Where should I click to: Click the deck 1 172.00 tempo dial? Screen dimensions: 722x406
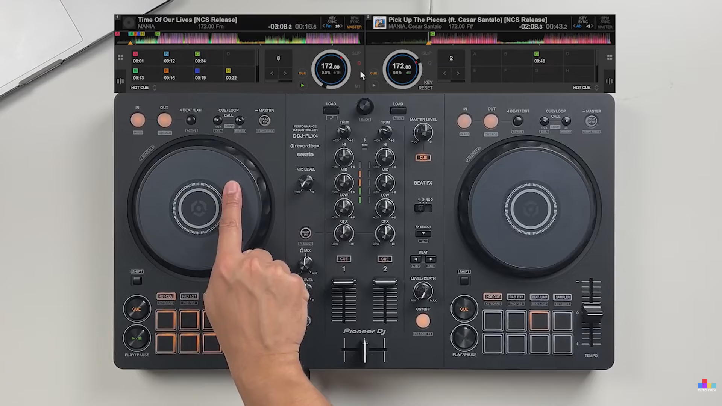331,69
